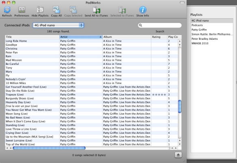Sort by the Artist column header
Image resolution: width=237 pixels, height=163 pixels.
coord(81,37)
